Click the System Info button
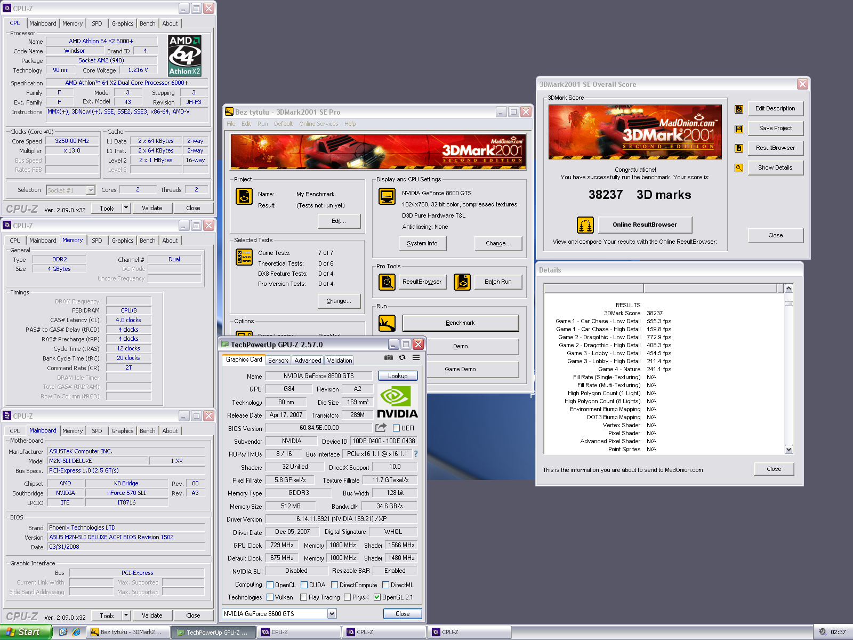This screenshot has height=640, width=853. coord(422,243)
